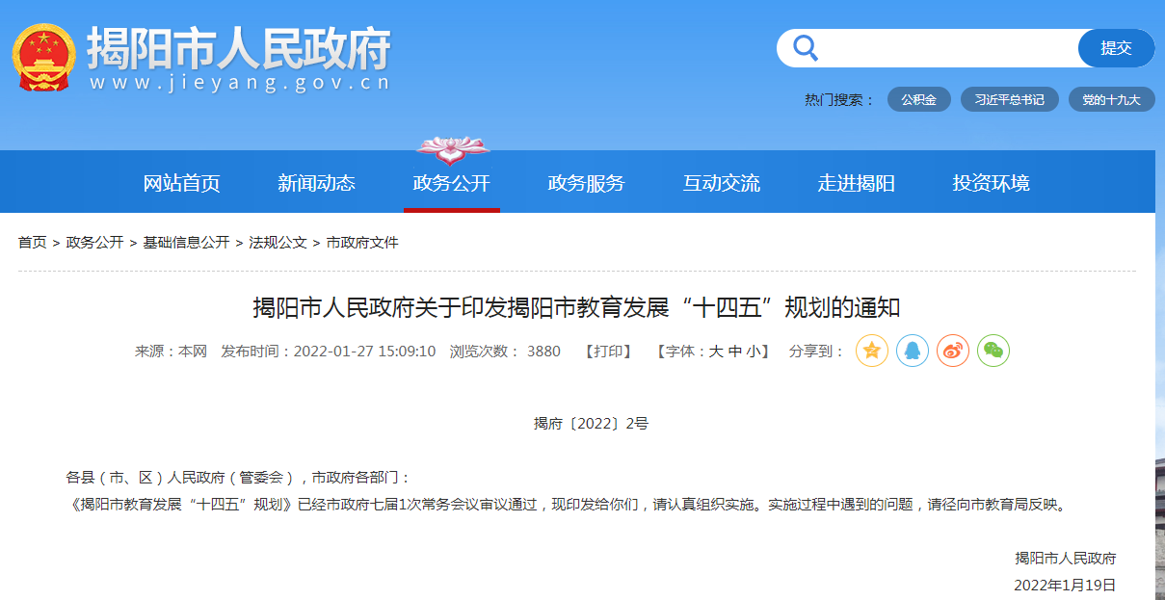Open 法规公文 in the breadcrumb
The width and height of the screenshot is (1165, 600).
click(x=278, y=243)
